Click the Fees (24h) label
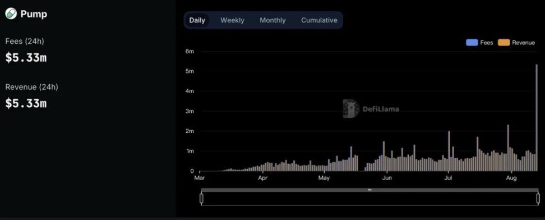This screenshot has height=220, width=545. pos(25,41)
